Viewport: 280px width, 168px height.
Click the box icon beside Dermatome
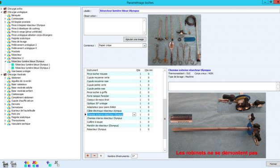pyautogui.click(x=9, y=107)
